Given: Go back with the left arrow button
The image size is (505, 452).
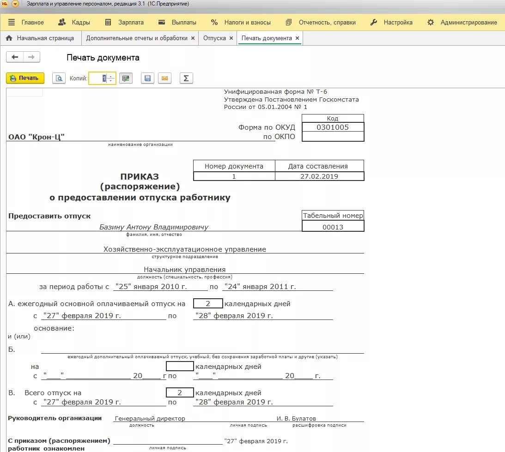Looking at the screenshot, I should [15, 57].
